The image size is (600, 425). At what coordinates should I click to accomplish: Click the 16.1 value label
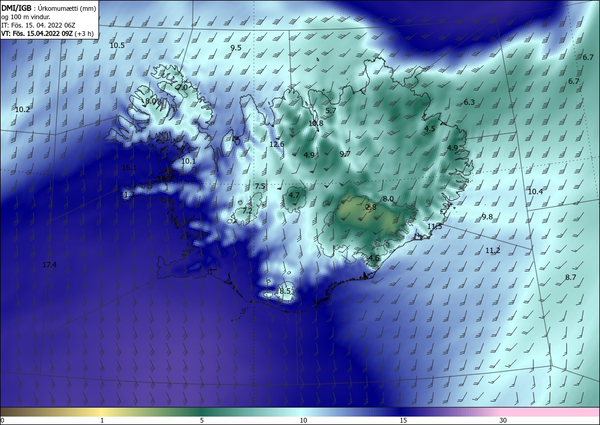click(x=129, y=167)
